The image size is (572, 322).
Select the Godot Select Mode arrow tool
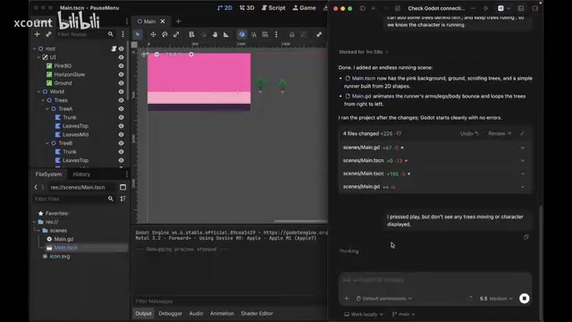click(138, 34)
